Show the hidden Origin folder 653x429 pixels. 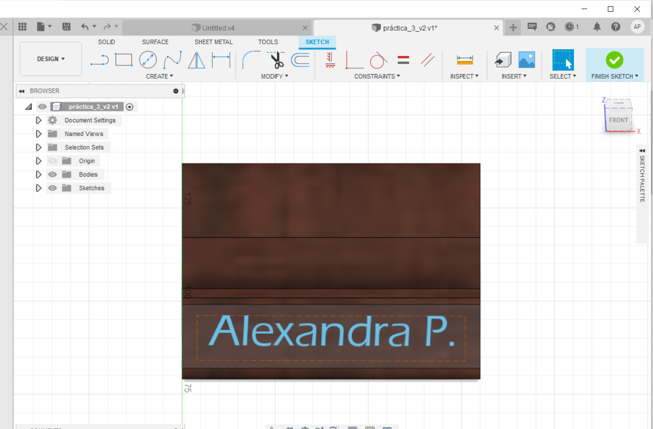(52, 161)
